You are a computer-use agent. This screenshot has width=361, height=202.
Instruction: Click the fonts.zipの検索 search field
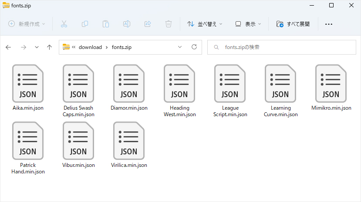282,47
